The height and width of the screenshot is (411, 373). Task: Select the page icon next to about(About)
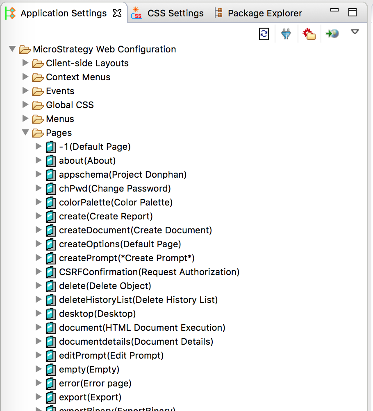click(x=50, y=161)
